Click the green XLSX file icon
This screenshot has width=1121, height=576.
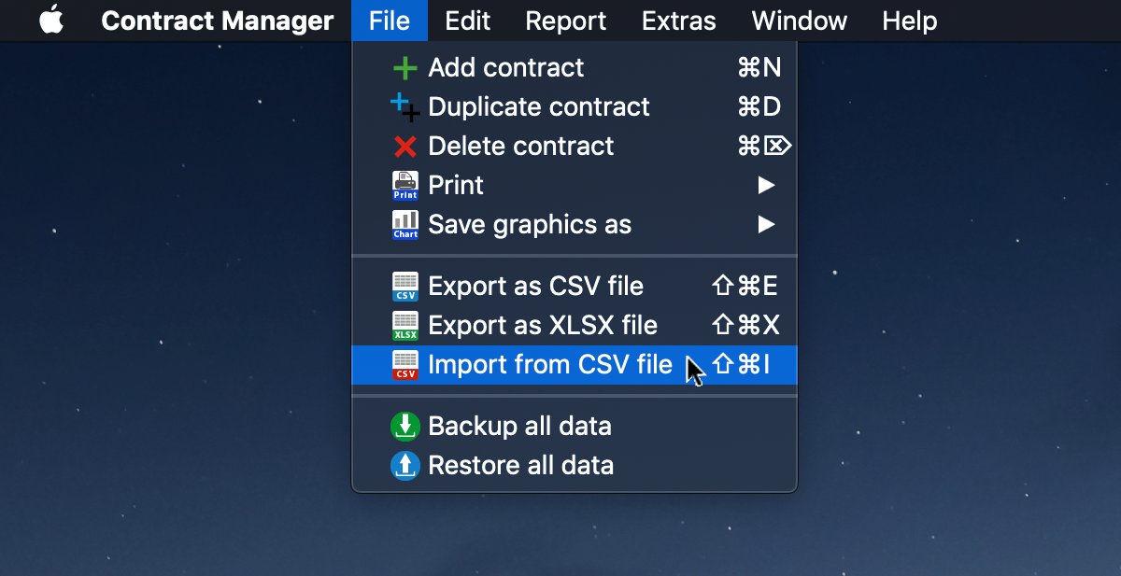[x=405, y=326]
